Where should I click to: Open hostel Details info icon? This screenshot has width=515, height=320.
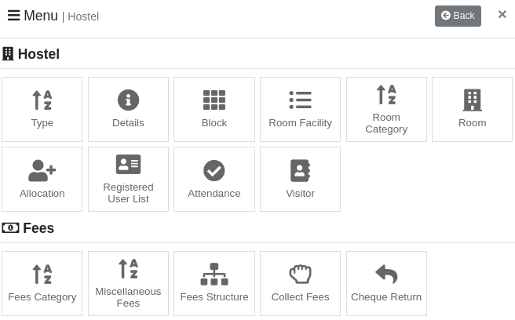128,100
